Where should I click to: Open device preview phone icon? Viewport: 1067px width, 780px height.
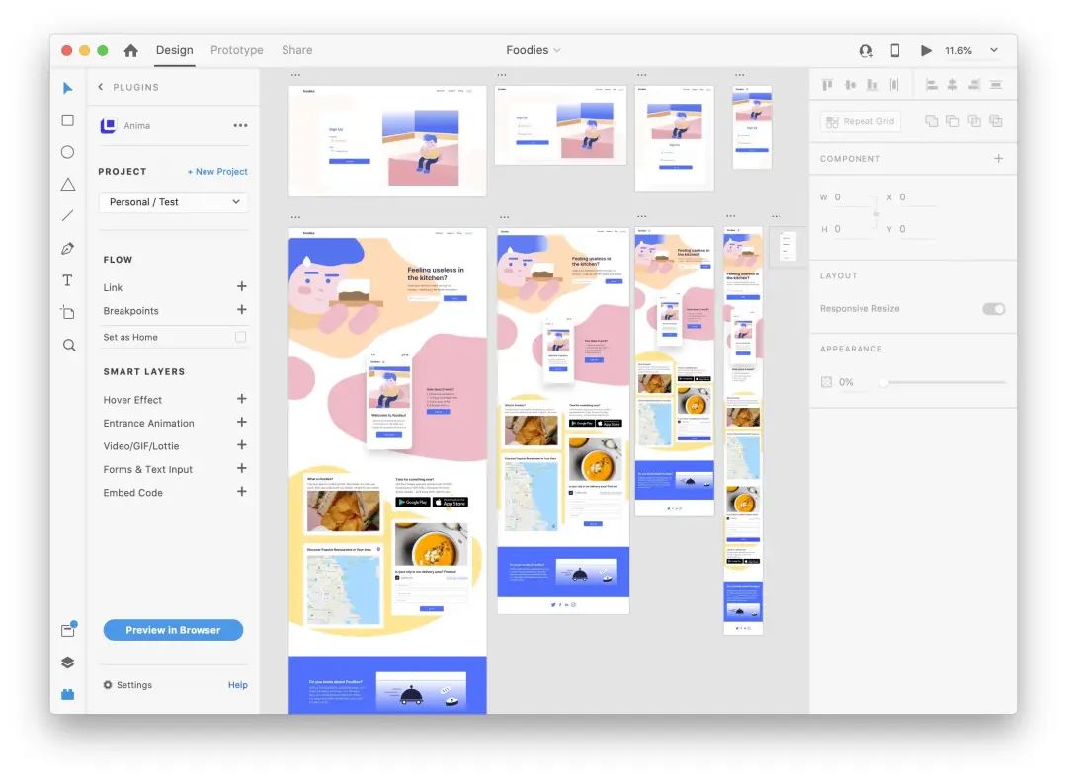895,50
